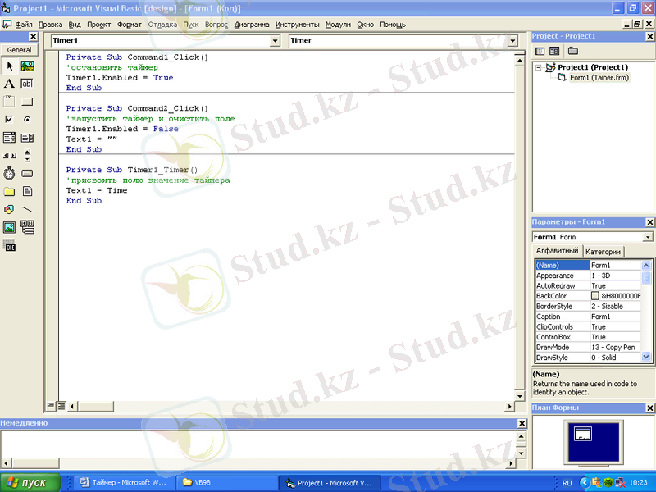
Task: Pick the PictureBox tool in the toolbox
Action: pyautogui.click(x=27, y=66)
